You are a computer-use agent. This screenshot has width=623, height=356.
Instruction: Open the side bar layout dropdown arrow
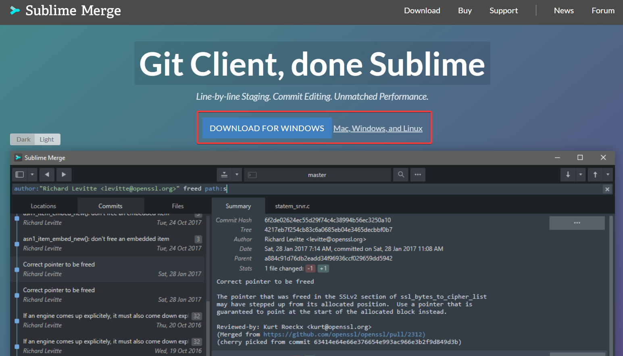[32, 175]
